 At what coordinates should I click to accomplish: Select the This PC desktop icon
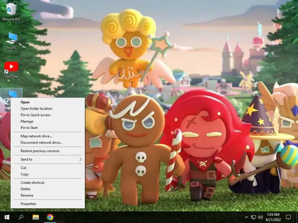[11, 41]
